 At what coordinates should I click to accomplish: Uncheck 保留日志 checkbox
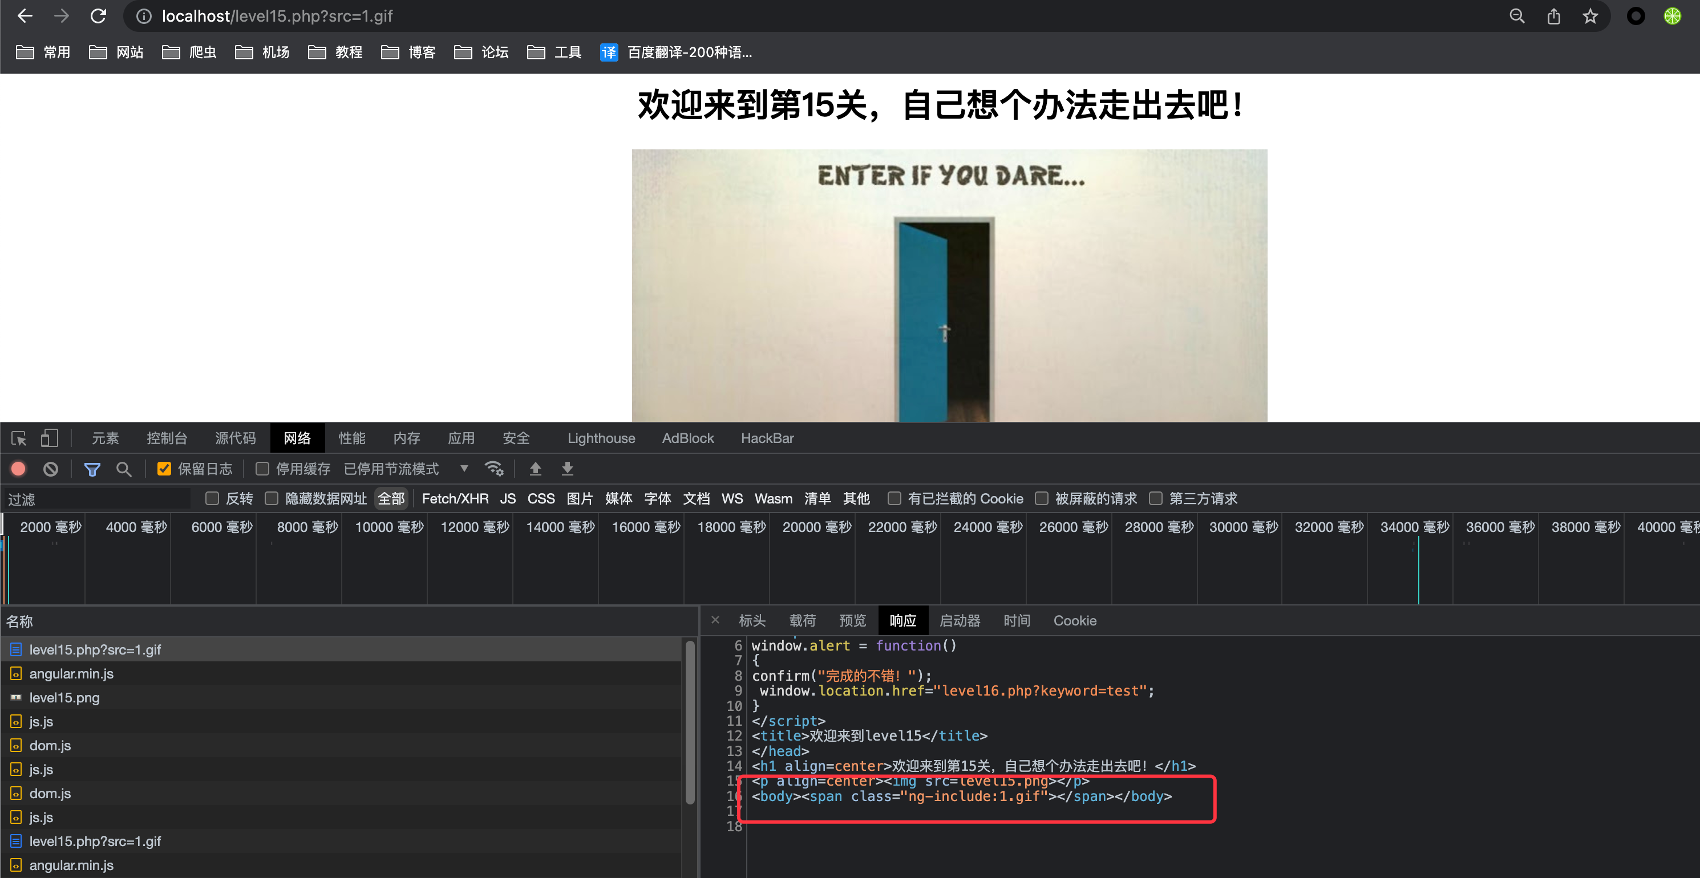pyautogui.click(x=164, y=469)
